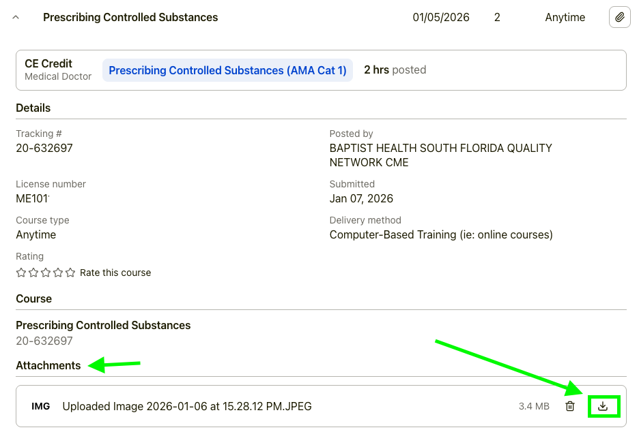Click the Attachments section heading
The width and height of the screenshot is (639, 432).
[x=48, y=366]
